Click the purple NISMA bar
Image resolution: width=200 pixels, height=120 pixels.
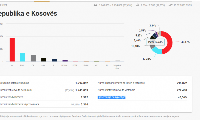pyautogui.click(x=65, y=61)
